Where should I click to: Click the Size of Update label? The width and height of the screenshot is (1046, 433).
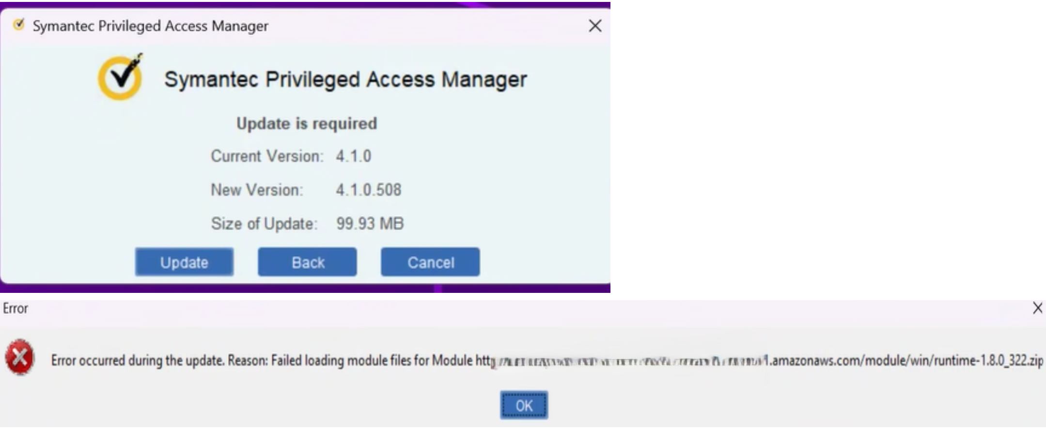pyautogui.click(x=264, y=224)
